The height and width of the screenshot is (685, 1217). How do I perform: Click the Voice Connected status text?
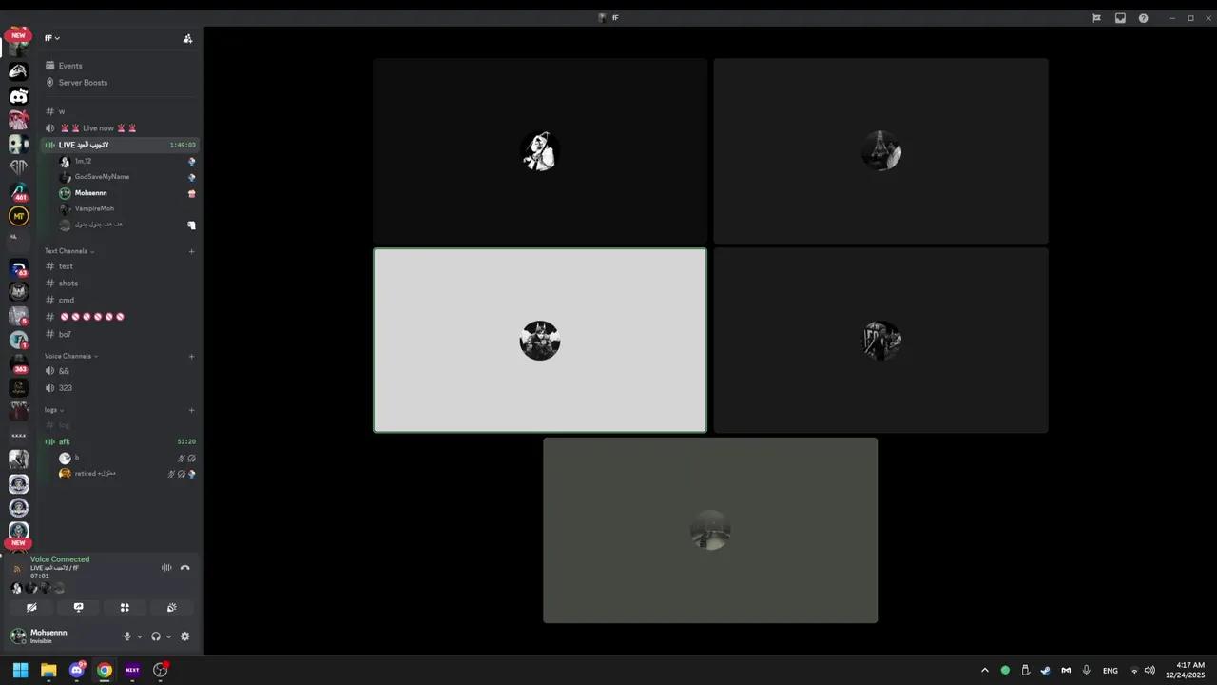pos(60,559)
